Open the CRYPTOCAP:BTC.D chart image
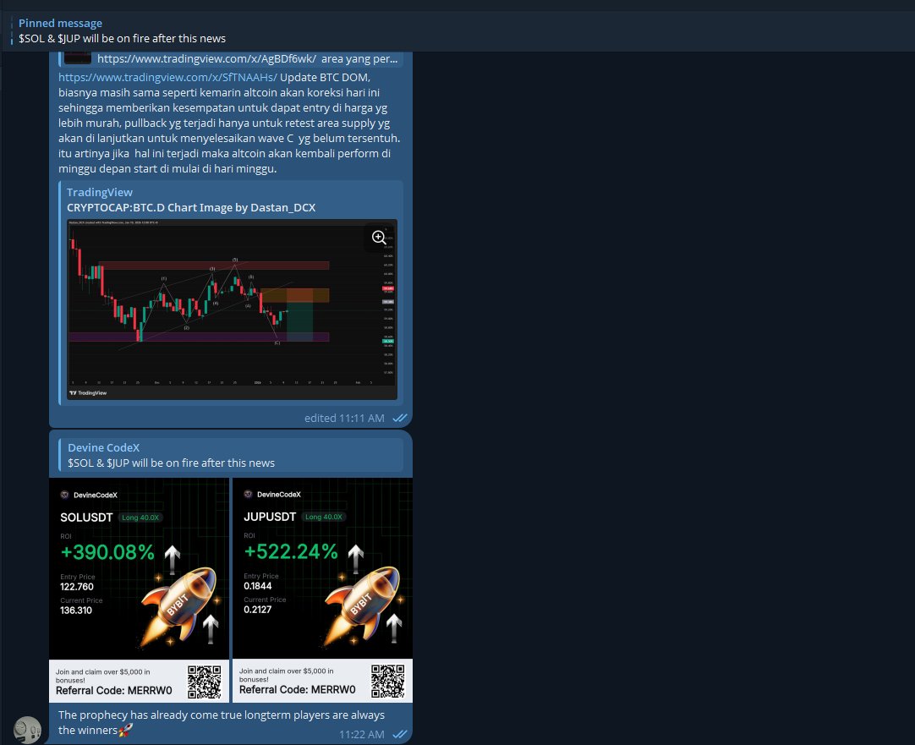 (x=231, y=310)
